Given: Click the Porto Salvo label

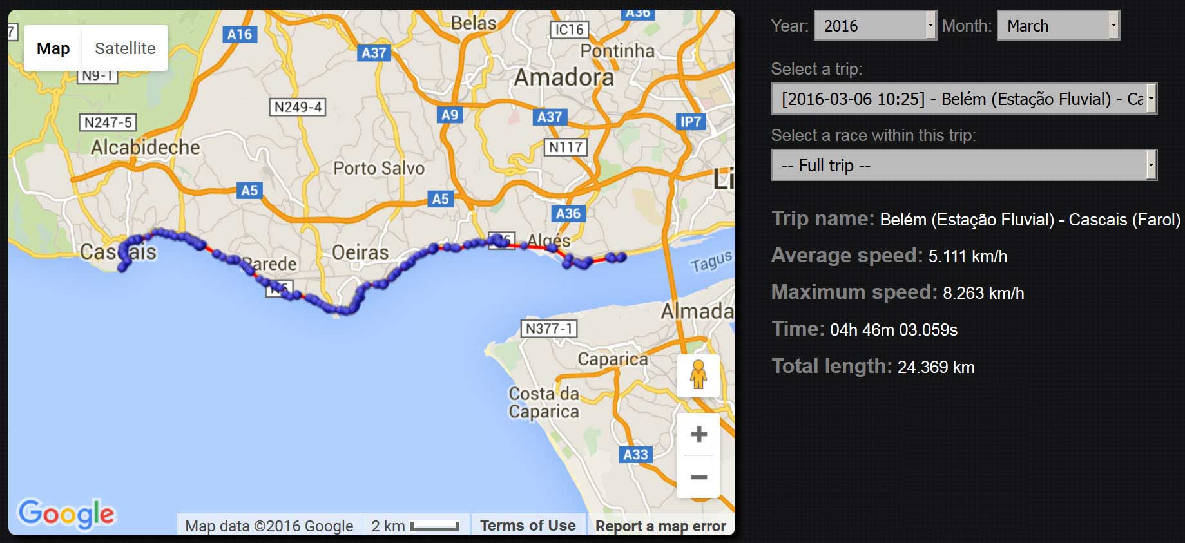Looking at the screenshot, I should 379,168.
